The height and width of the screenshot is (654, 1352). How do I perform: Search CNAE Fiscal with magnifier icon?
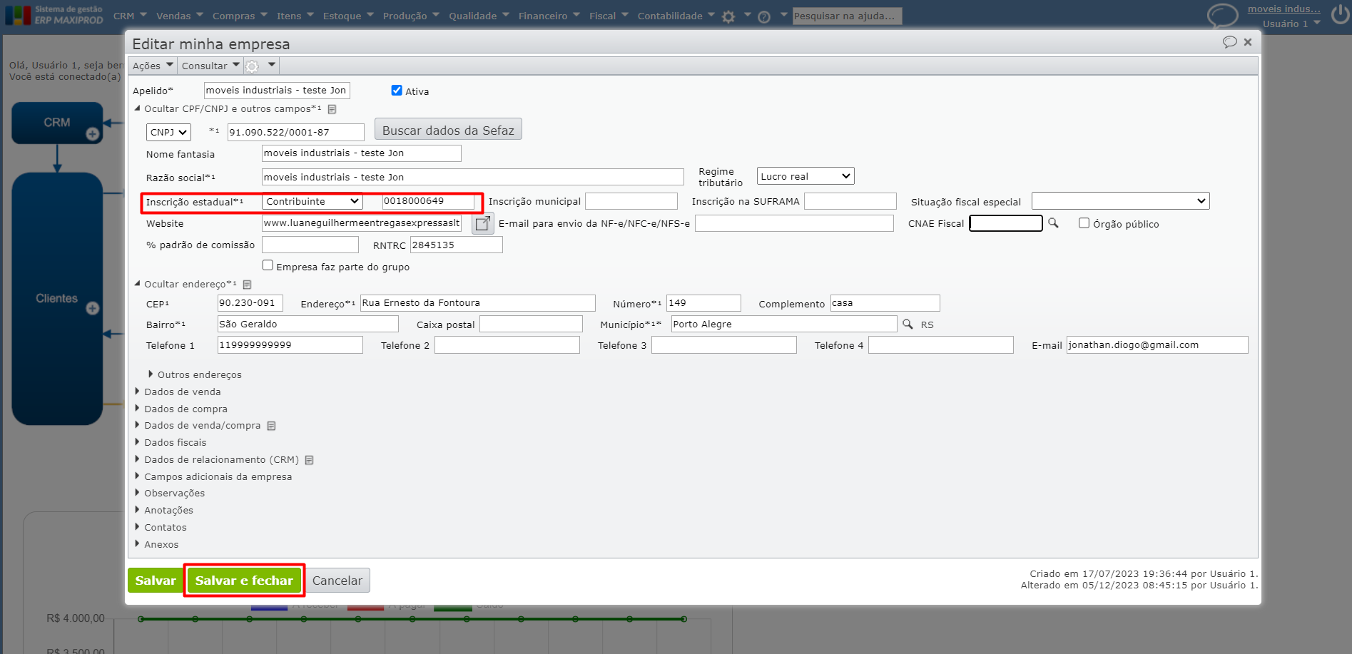[x=1052, y=223]
